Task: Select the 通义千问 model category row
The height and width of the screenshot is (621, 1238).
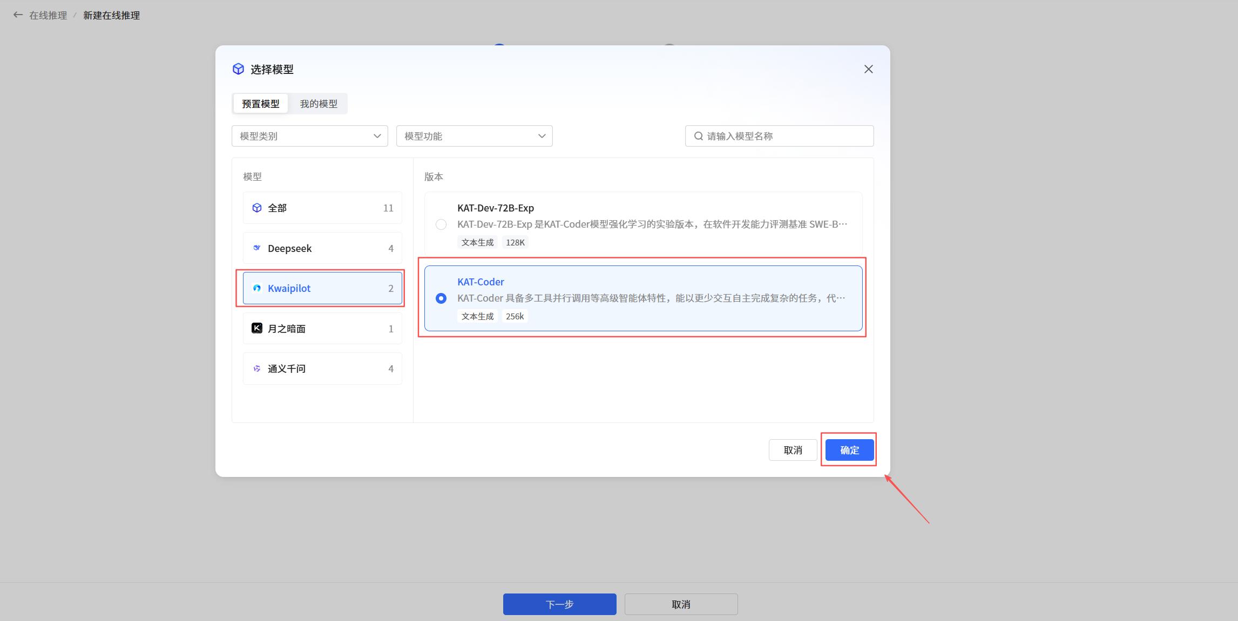Action: pos(322,368)
